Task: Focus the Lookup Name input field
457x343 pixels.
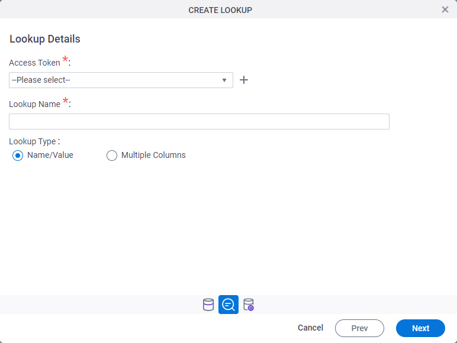Action: [x=199, y=121]
